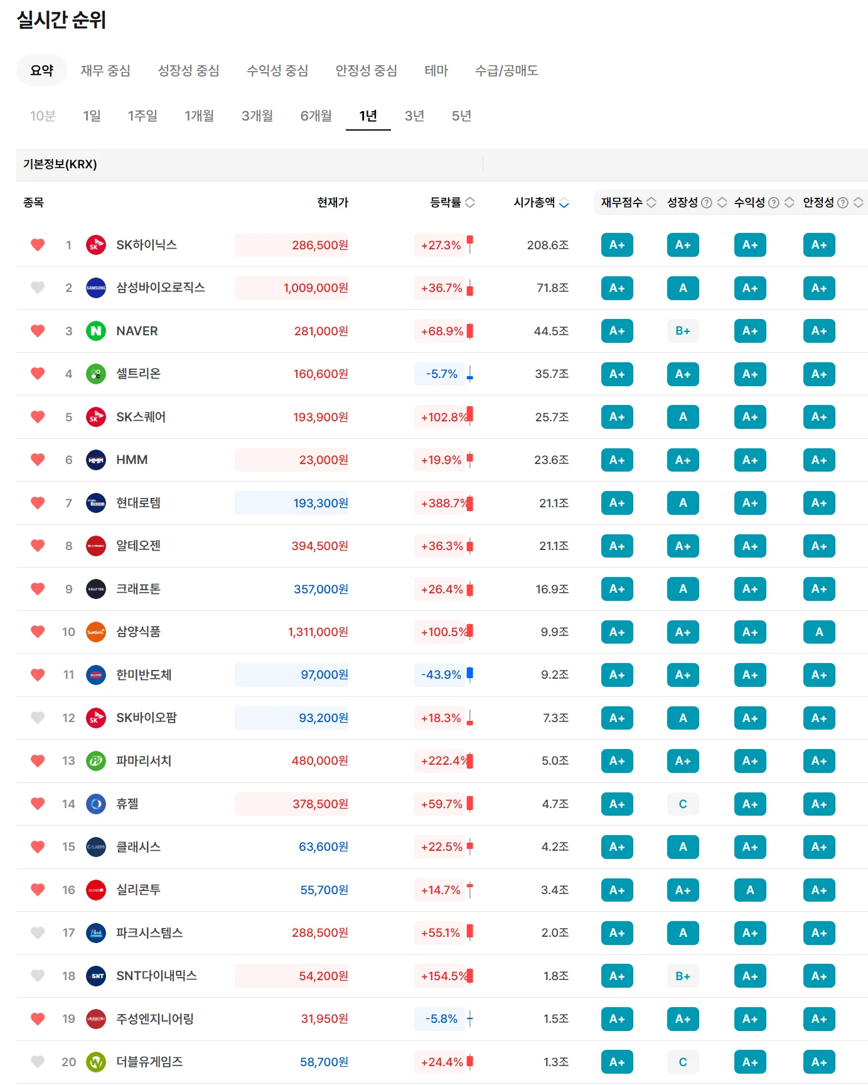Screen dimensions: 868x1085
Task: Select the 1주일 period filter
Action: pyautogui.click(x=142, y=116)
